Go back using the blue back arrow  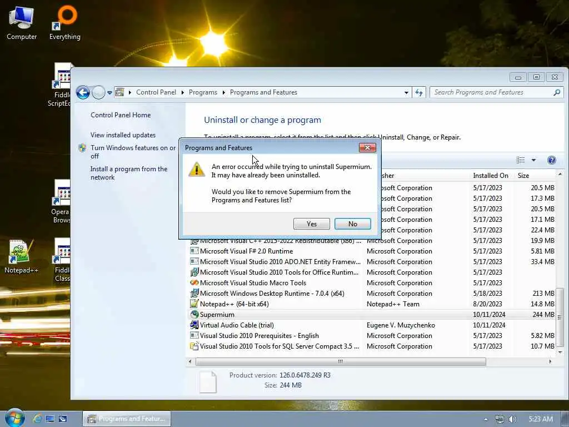(x=83, y=93)
